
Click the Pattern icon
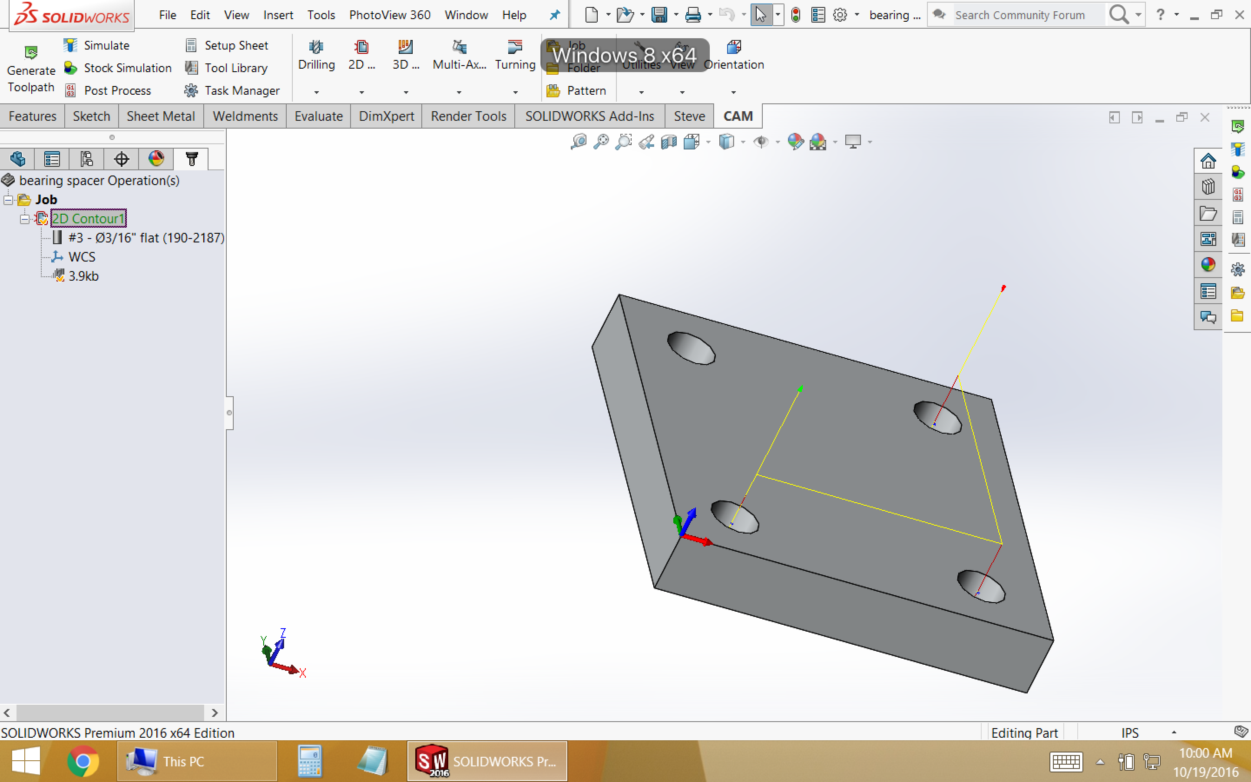tap(553, 90)
